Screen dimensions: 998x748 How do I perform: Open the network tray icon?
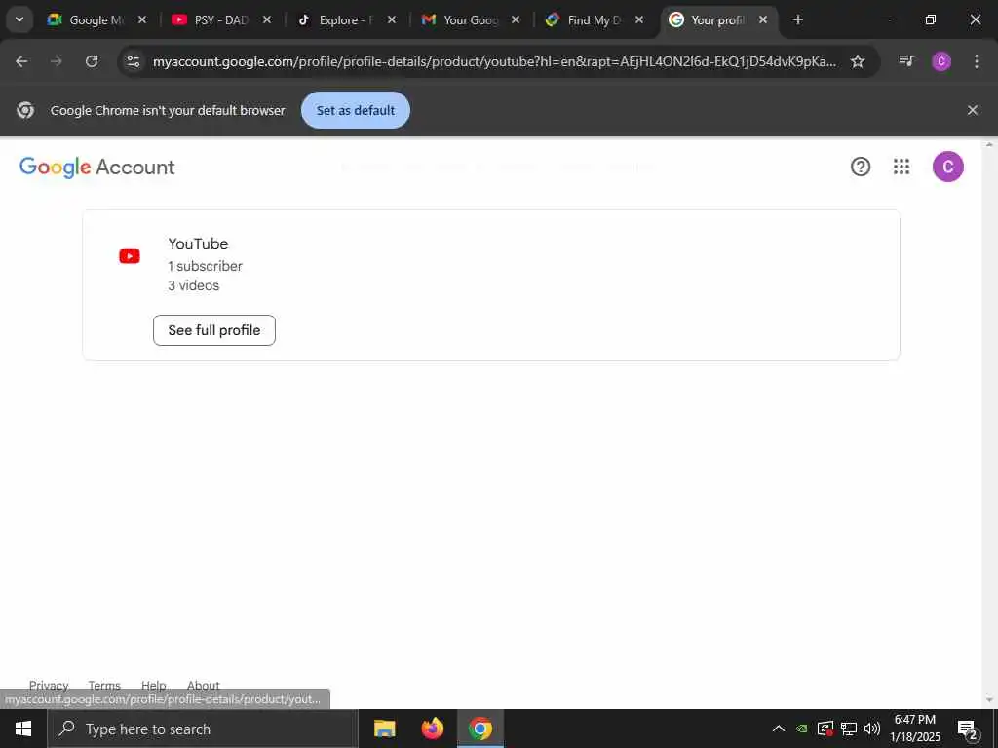(x=849, y=729)
